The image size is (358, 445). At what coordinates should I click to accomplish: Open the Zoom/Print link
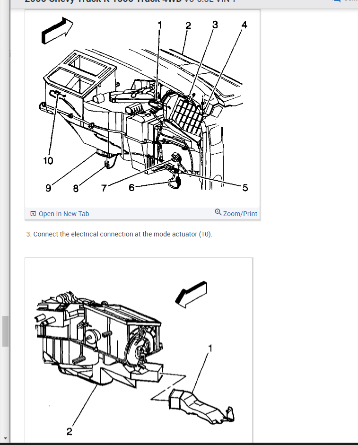[x=240, y=214]
